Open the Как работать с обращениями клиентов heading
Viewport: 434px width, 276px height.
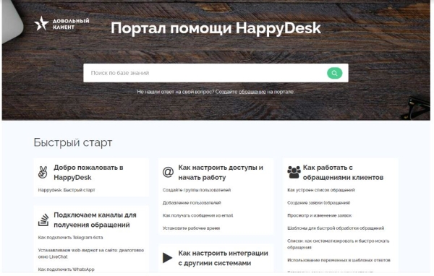(343, 172)
